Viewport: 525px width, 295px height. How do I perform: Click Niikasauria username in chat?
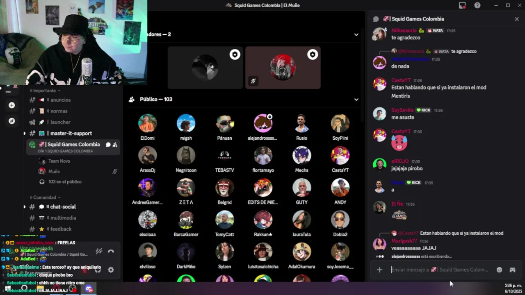coord(404,30)
